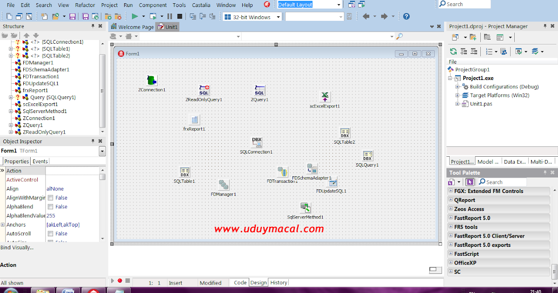The image size is (558, 293).
Task: Switch to the Welcome Page tab
Action: (x=132, y=27)
